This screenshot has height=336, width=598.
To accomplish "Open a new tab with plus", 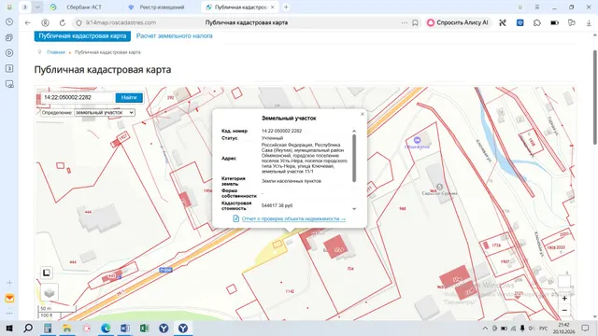I will point(286,7).
